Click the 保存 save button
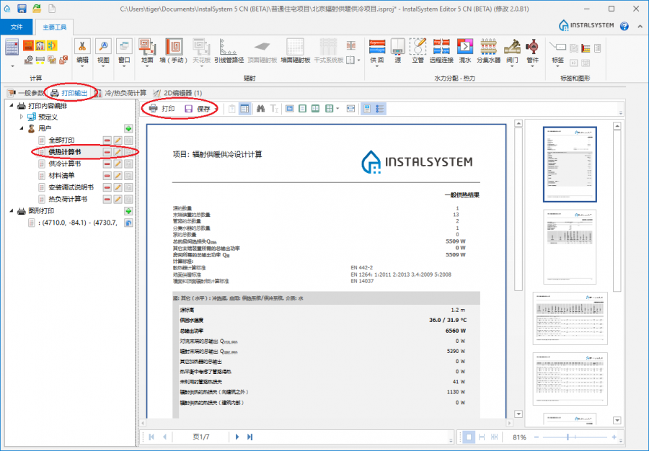This screenshot has width=649, height=451. point(197,109)
